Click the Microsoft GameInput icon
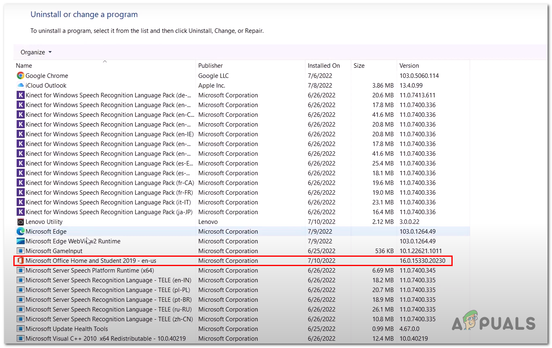The image size is (552, 348). [20, 251]
